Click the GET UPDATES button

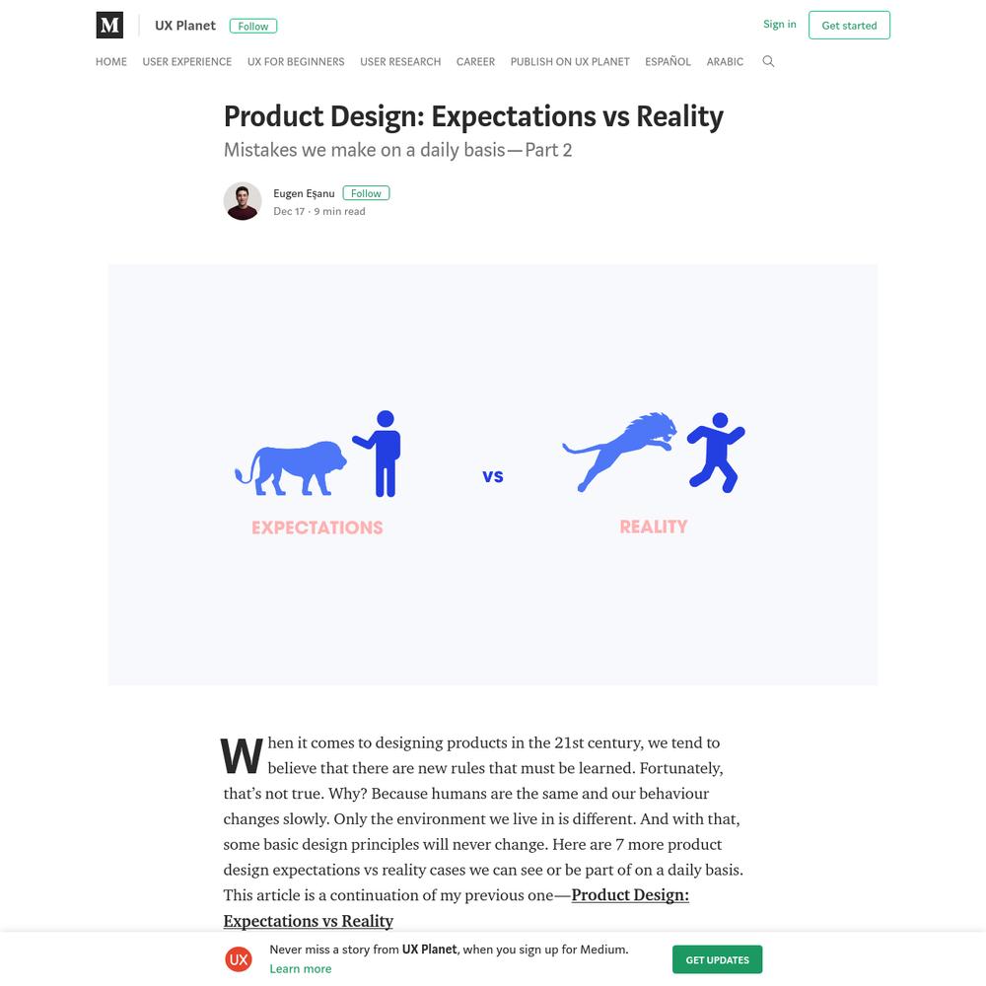tap(717, 959)
